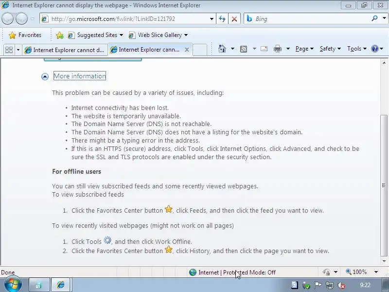Click the Action Center flag tray icon

point(318,285)
